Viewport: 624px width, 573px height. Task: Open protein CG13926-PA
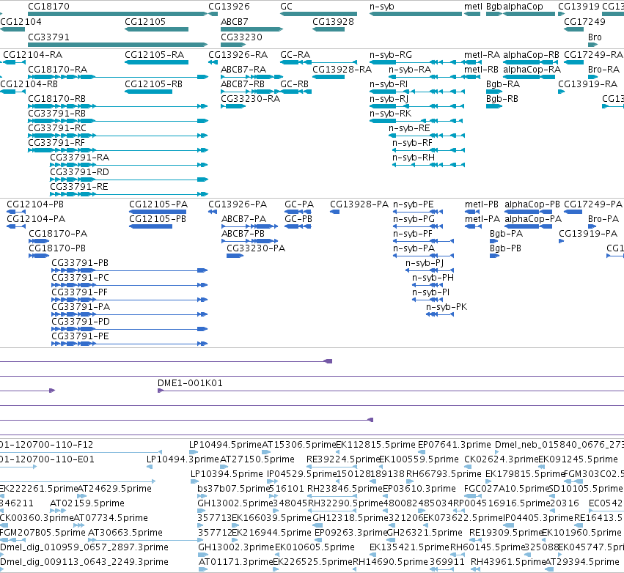[238, 204]
